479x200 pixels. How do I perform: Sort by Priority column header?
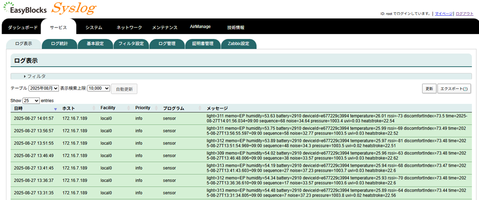(146, 108)
